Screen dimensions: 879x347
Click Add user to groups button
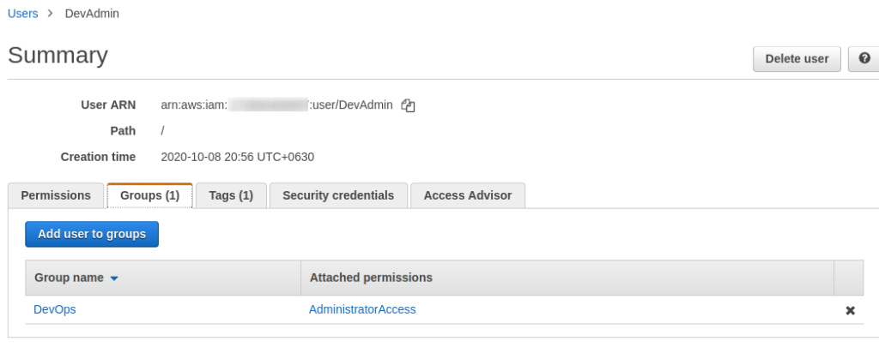point(92,234)
